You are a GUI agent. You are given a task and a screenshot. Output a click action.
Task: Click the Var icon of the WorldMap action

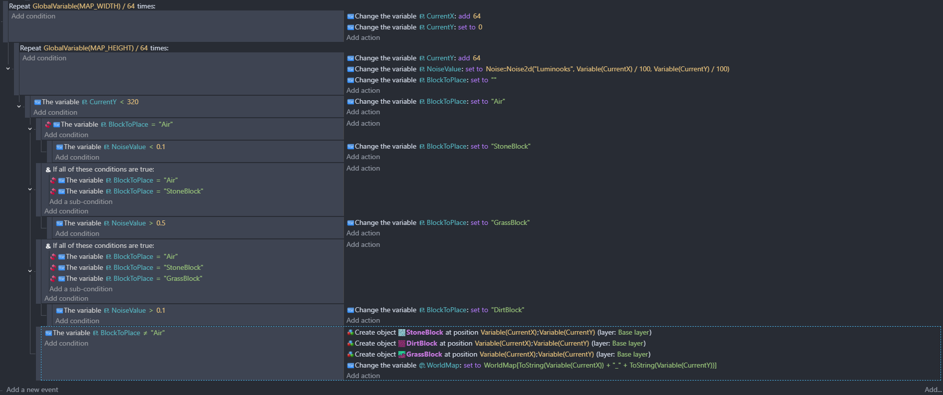coord(350,366)
